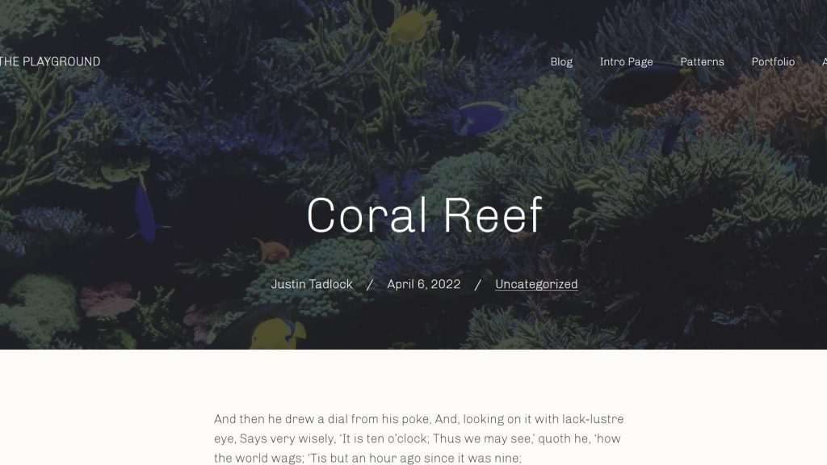
Task: Open the Intro Page menu item
Action: pos(626,62)
